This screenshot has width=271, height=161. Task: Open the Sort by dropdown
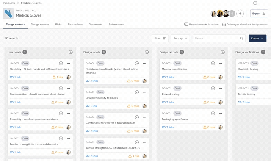pos(180,39)
